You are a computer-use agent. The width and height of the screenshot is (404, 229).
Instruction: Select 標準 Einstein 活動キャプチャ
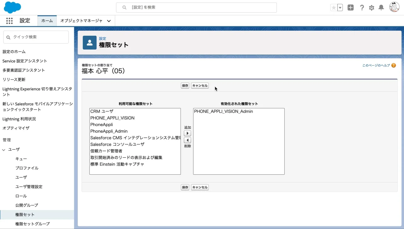click(x=135, y=164)
